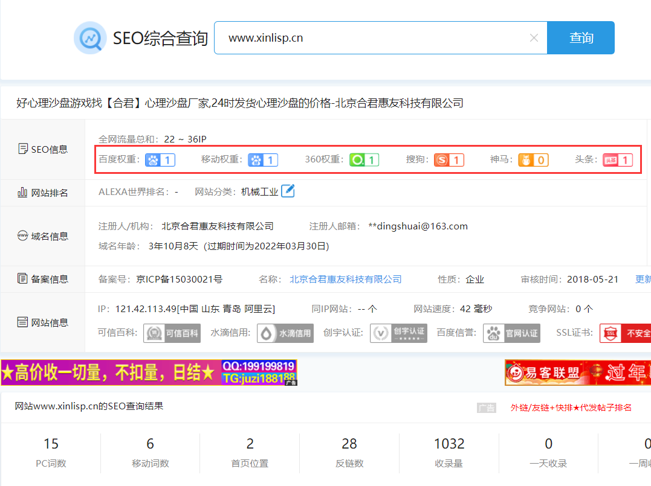Screen dimensions: 651x486
Task: Click the 首页位置 value 2
Action: coord(250,444)
